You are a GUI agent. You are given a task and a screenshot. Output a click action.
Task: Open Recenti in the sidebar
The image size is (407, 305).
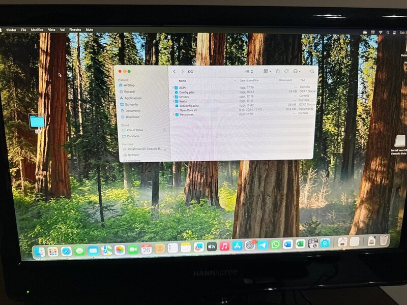pyautogui.click(x=127, y=91)
